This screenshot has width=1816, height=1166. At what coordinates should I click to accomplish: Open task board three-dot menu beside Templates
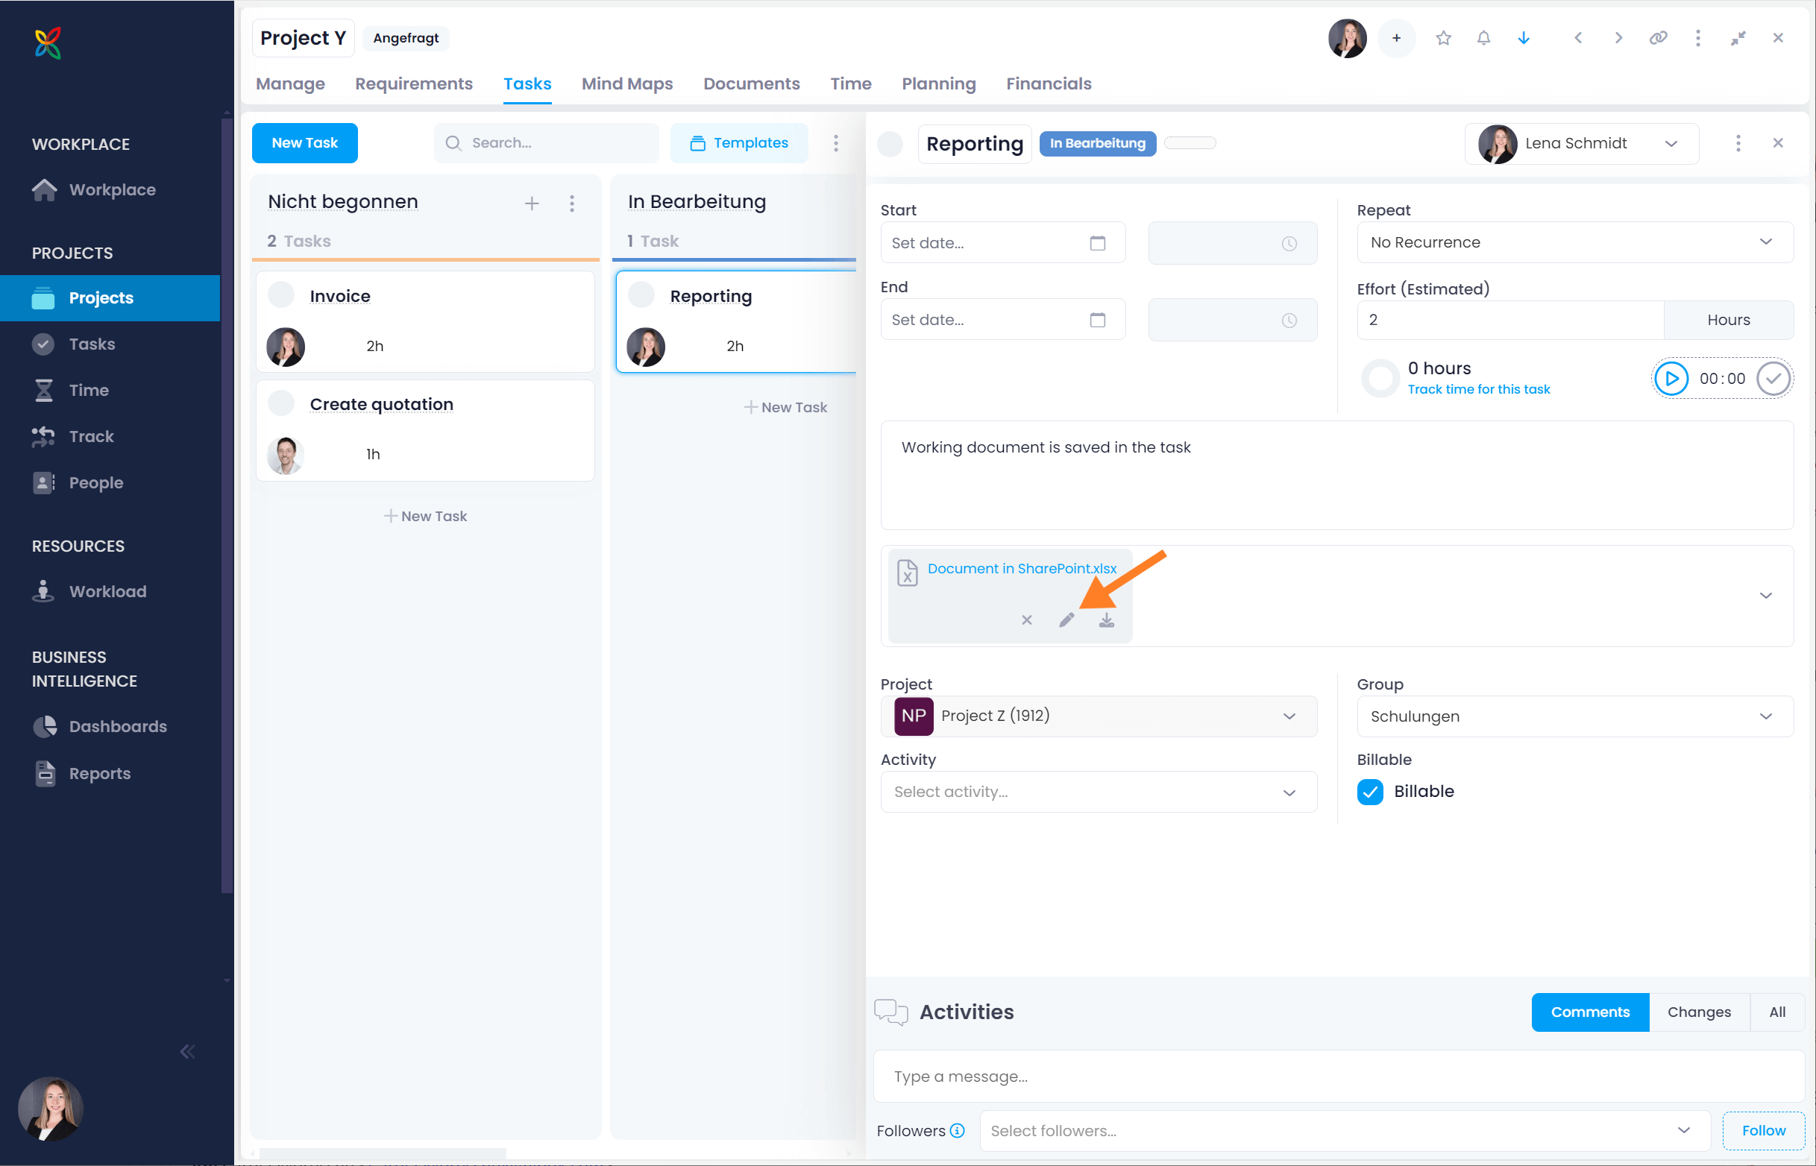pos(836,142)
